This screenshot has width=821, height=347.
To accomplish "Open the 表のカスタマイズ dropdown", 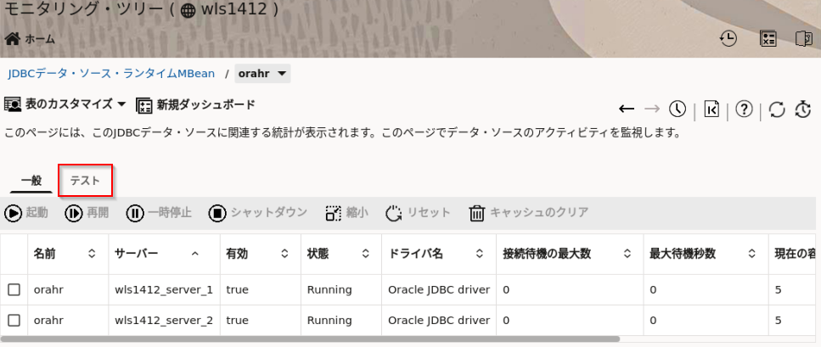I will click(x=65, y=104).
